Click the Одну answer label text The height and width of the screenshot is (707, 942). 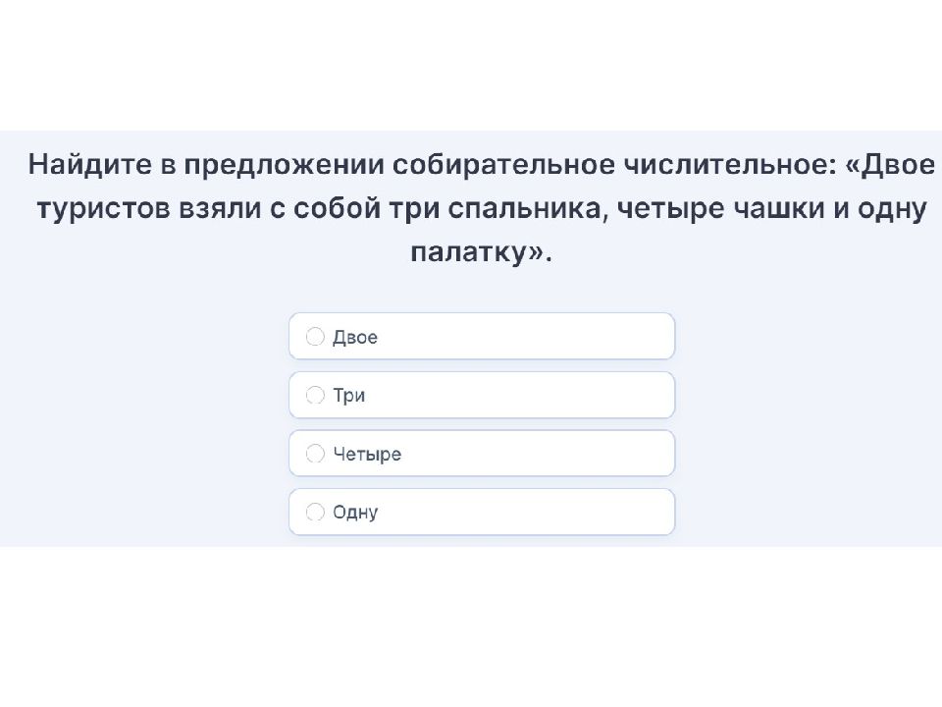pyautogui.click(x=355, y=513)
